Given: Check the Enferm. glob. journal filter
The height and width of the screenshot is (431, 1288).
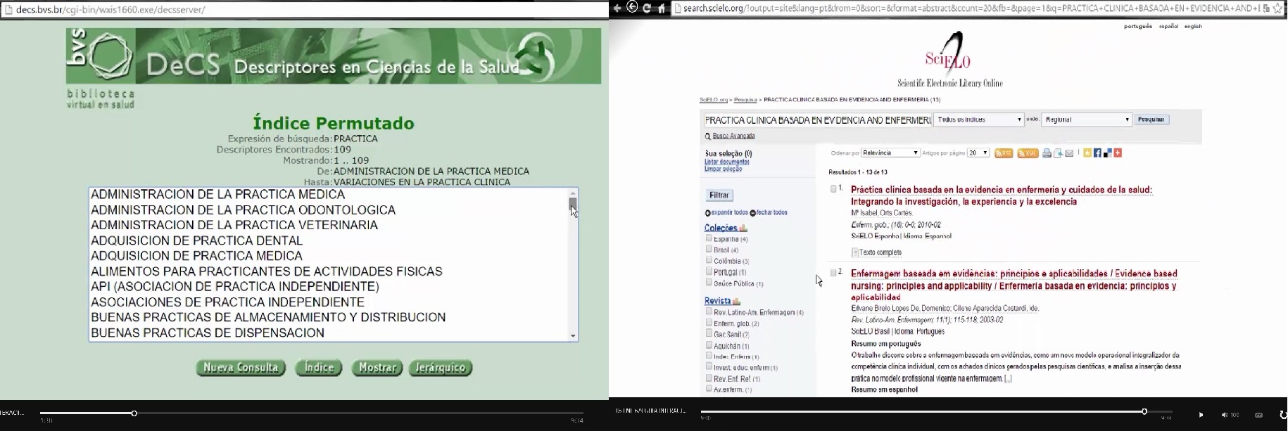Looking at the screenshot, I should pyautogui.click(x=709, y=323).
